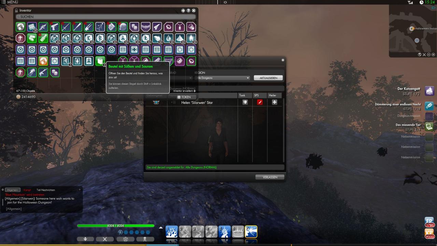Activate highlighted ability slot 7
The height and width of the screenshot is (246, 437).
click(251, 232)
